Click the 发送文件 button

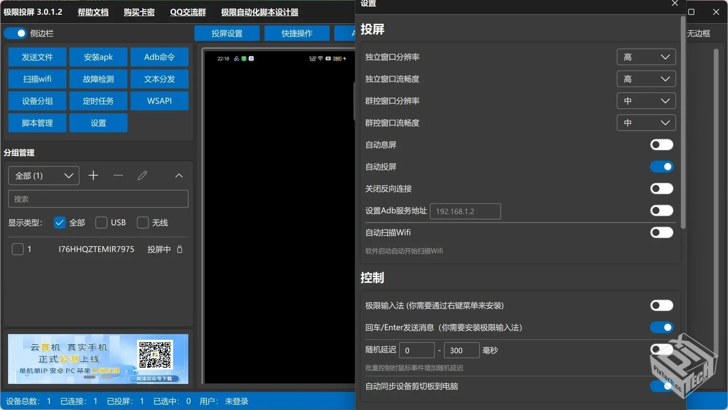click(x=37, y=56)
